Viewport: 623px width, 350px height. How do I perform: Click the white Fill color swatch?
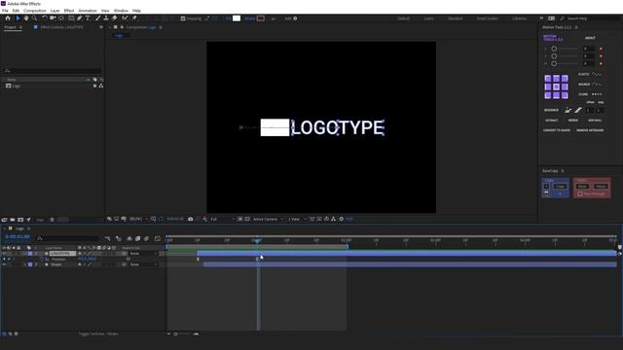pyautogui.click(x=237, y=18)
